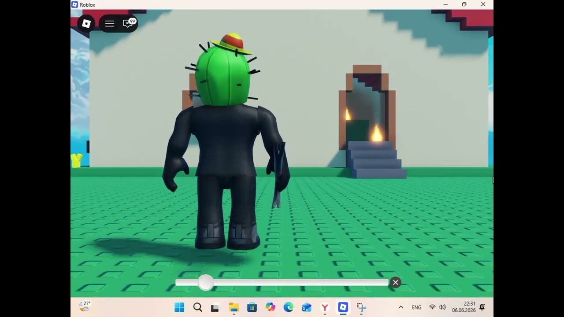Open the Wi-Fi network tray icon
The image size is (564, 317).
(x=432, y=307)
